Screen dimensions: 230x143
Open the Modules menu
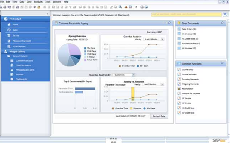point(38,2)
